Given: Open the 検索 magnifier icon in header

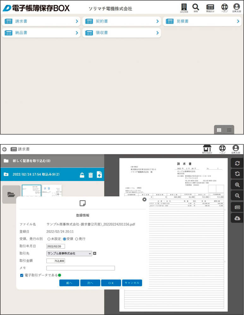Looking at the screenshot, I should tap(196, 8).
